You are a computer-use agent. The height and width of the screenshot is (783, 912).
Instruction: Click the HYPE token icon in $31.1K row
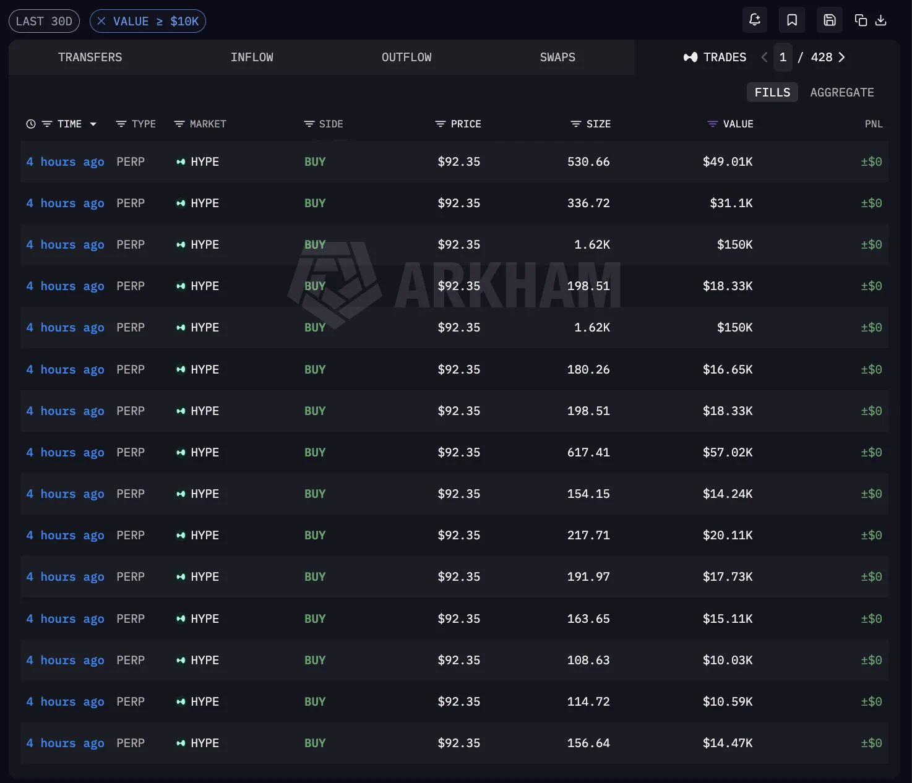point(181,203)
